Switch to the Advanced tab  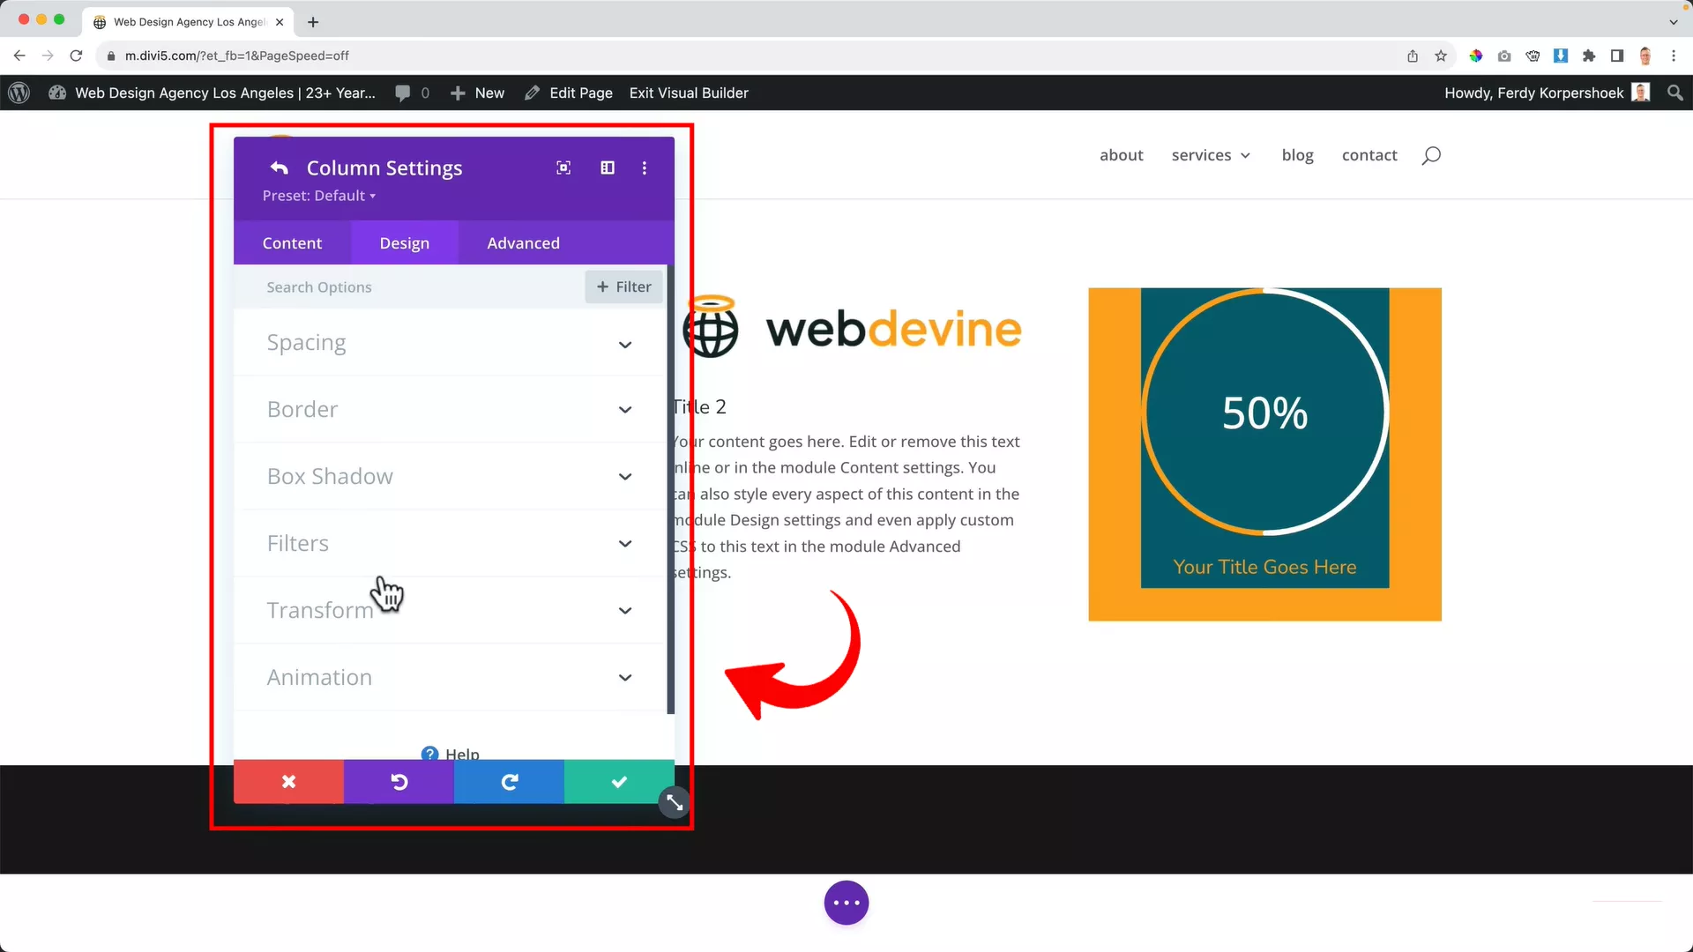pos(523,243)
